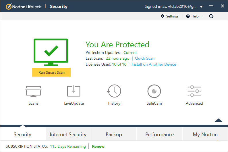Open the SafeCam webcam icon
Viewport: 228px width, 152px height.
pyautogui.click(x=154, y=91)
